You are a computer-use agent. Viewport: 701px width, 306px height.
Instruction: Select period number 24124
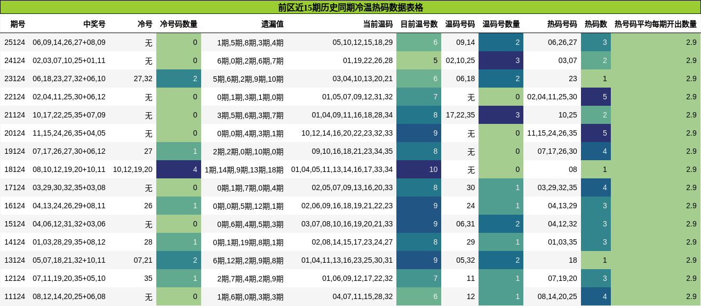[14, 60]
